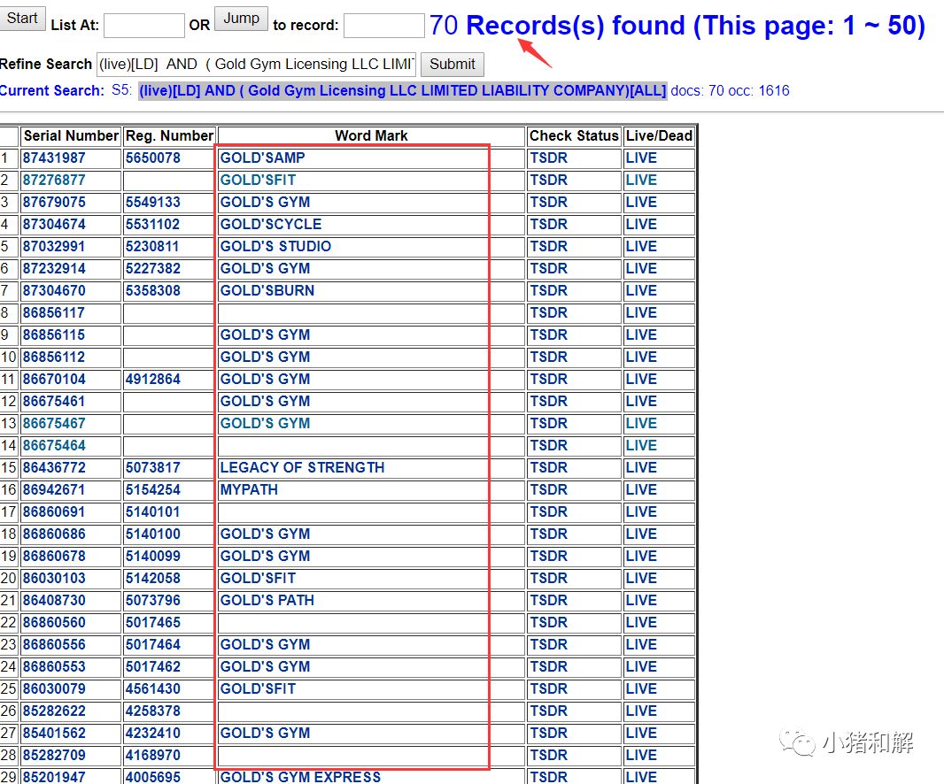Open serial number 85201947

(54, 777)
